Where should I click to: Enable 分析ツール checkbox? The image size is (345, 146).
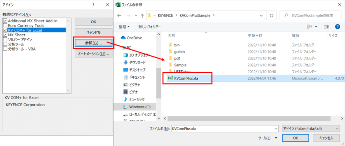(5, 44)
